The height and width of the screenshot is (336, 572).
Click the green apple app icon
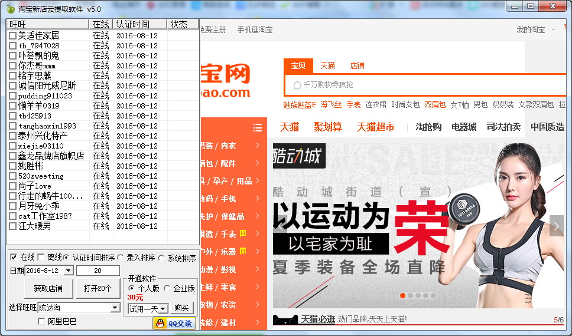click(11, 9)
